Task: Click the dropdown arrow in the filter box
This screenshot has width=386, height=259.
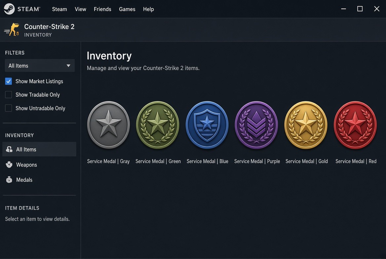Action: (x=68, y=66)
